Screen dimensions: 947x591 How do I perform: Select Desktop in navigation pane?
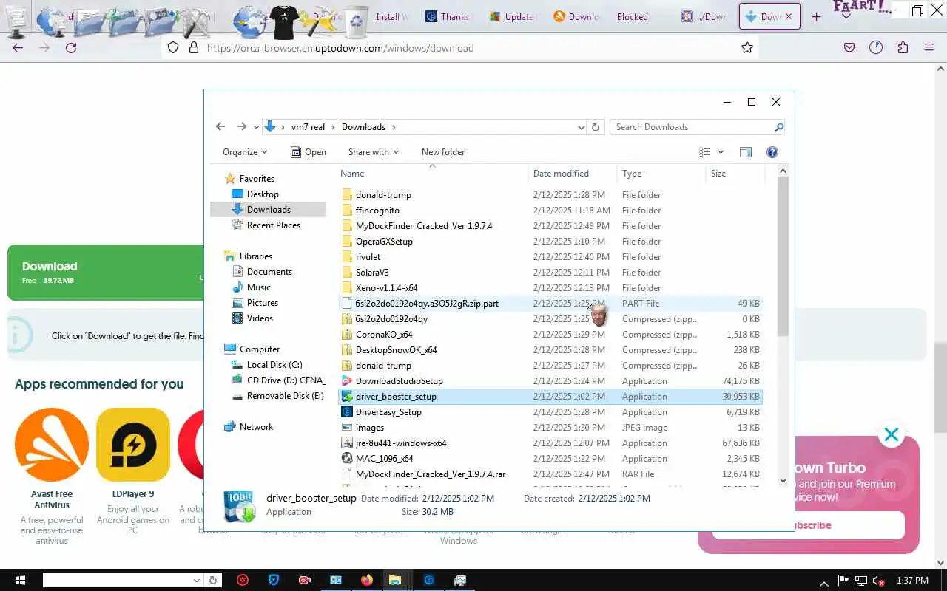pyautogui.click(x=263, y=194)
